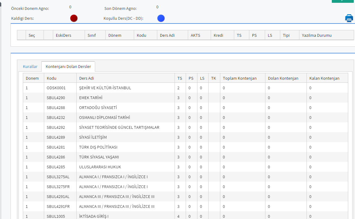
Task: Select course code SBUL4292
Action: [56, 127]
